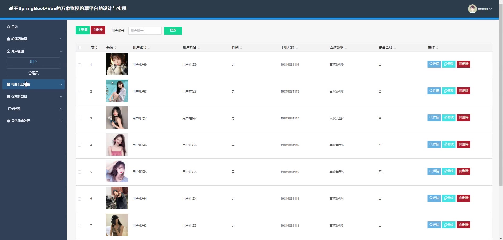503x240 pixels.
Task: Check the row 5 checkbox for 用户账号5
Action: pos(80,172)
